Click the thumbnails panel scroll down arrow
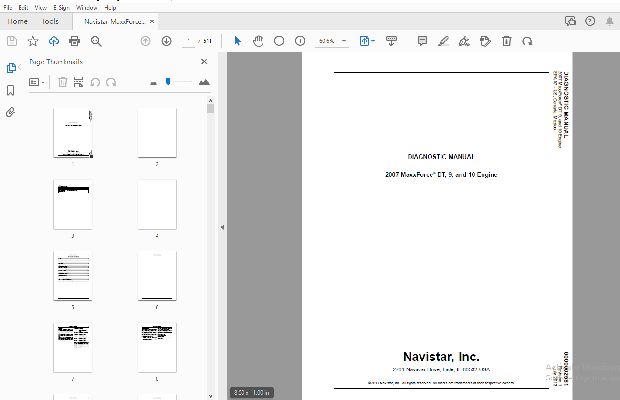The width and height of the screenshot is (620, 400). point(210,396)
